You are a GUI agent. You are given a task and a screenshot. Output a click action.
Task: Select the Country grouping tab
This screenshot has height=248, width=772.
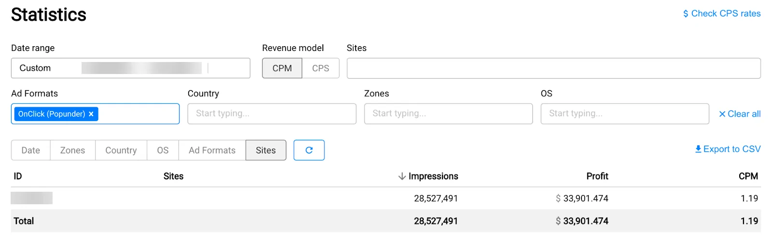(121, 150)
